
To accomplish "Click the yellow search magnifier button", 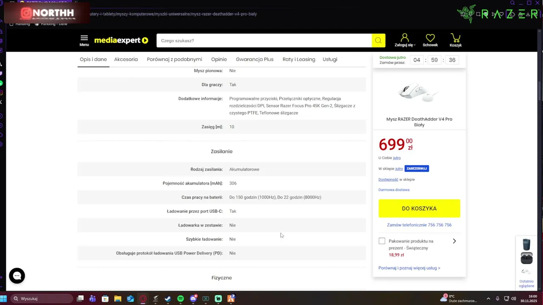I will [x=378, y=40].
